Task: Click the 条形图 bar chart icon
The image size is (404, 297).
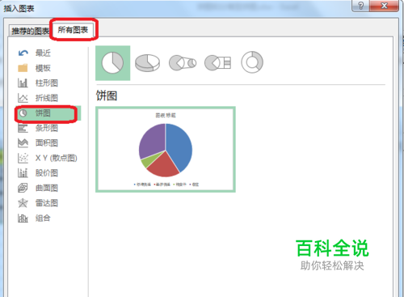Action: click(23, 128)
